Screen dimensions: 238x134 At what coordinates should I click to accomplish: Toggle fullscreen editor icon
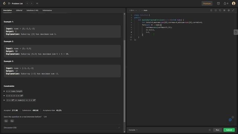[x=233, y=10]
